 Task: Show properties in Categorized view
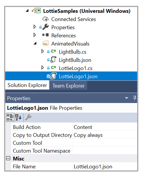[10, 117]
